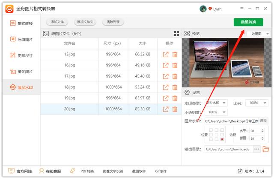Click trash icon for 16.jpg

(x=175, y=65)
